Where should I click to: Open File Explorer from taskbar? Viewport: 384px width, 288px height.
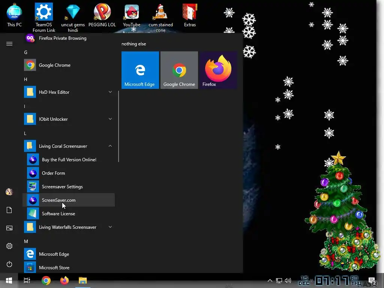83,280
